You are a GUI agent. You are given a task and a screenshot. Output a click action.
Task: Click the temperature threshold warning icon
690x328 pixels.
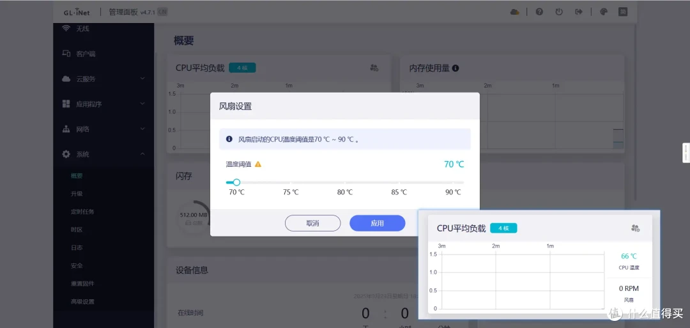(x=258, y=164)
